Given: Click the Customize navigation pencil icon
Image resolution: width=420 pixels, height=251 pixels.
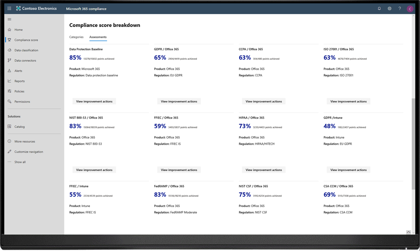Looking at the screenshot, I should [x=10, y=152].
